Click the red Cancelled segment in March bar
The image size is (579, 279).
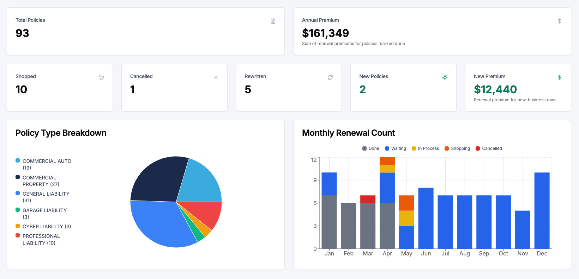[x=368, y=199]
